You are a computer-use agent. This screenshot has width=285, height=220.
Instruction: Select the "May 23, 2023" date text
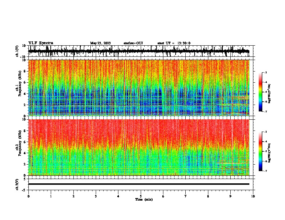(x=100, y=43)
